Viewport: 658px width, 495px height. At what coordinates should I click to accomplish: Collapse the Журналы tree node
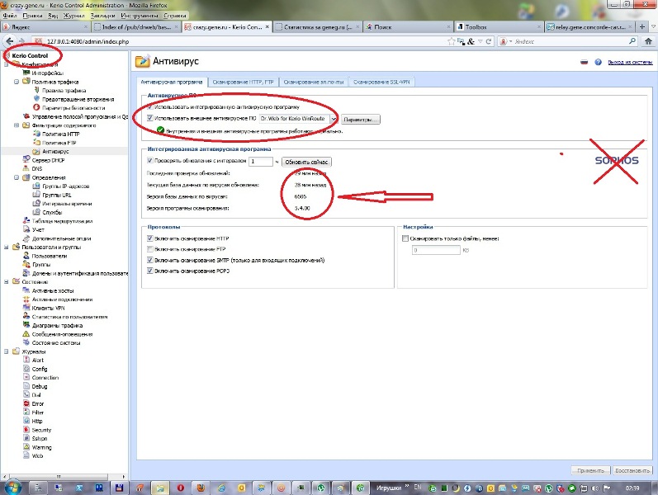coord(7,351)
